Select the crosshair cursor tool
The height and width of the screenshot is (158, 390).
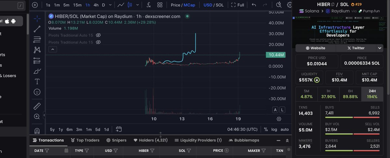tap(37, 18)
